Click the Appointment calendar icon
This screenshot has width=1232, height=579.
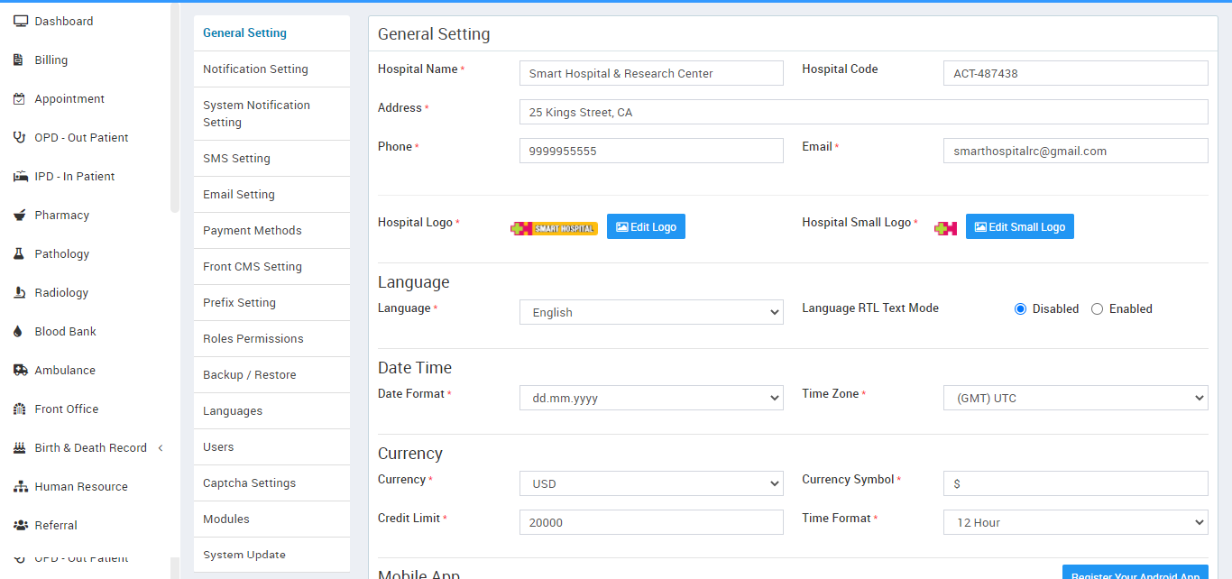[x=19, y=99]
